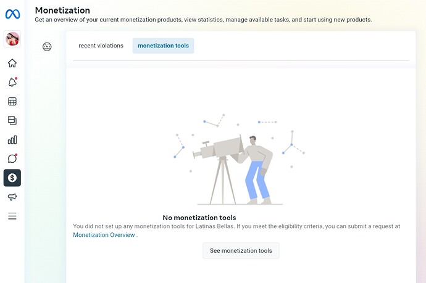426x283 pixels.
Task: Click the Monetization page heading
Action: 62,10
